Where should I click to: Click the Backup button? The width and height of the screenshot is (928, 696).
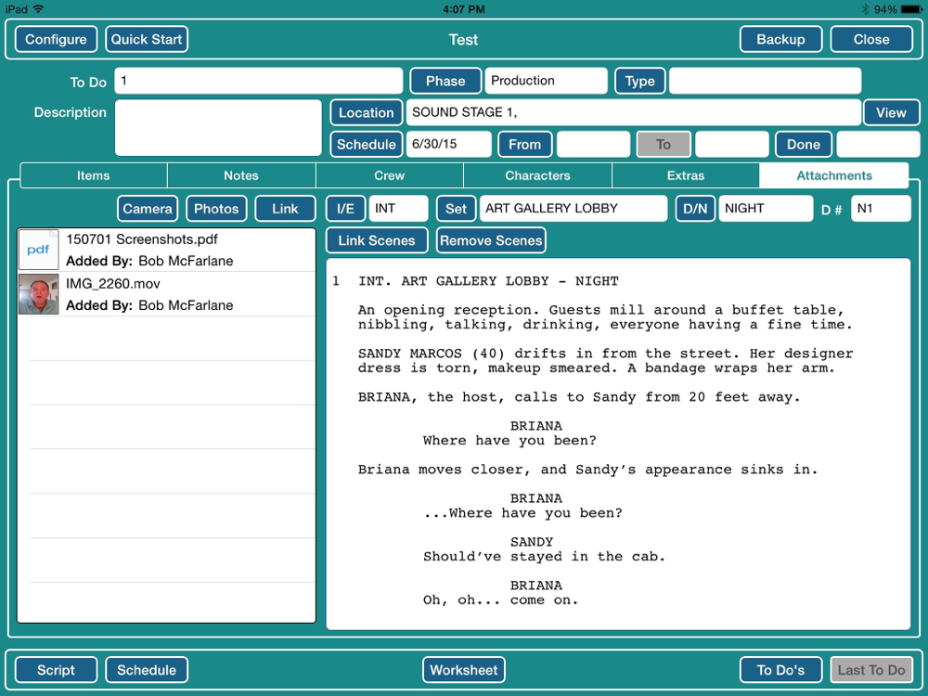(780, 39)
